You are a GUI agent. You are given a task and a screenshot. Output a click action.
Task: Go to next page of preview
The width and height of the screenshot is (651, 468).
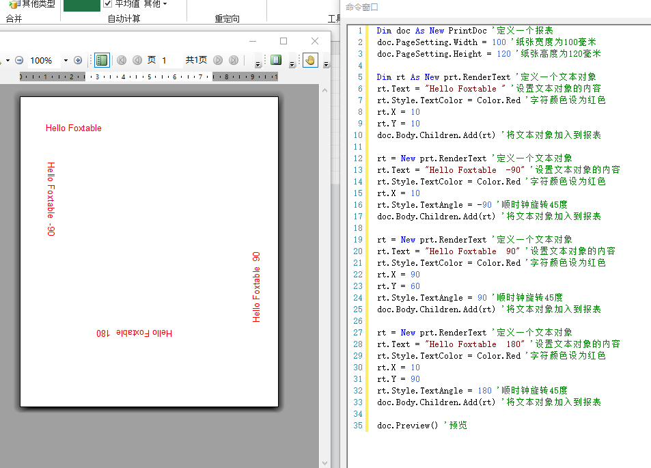pos(218,60)
